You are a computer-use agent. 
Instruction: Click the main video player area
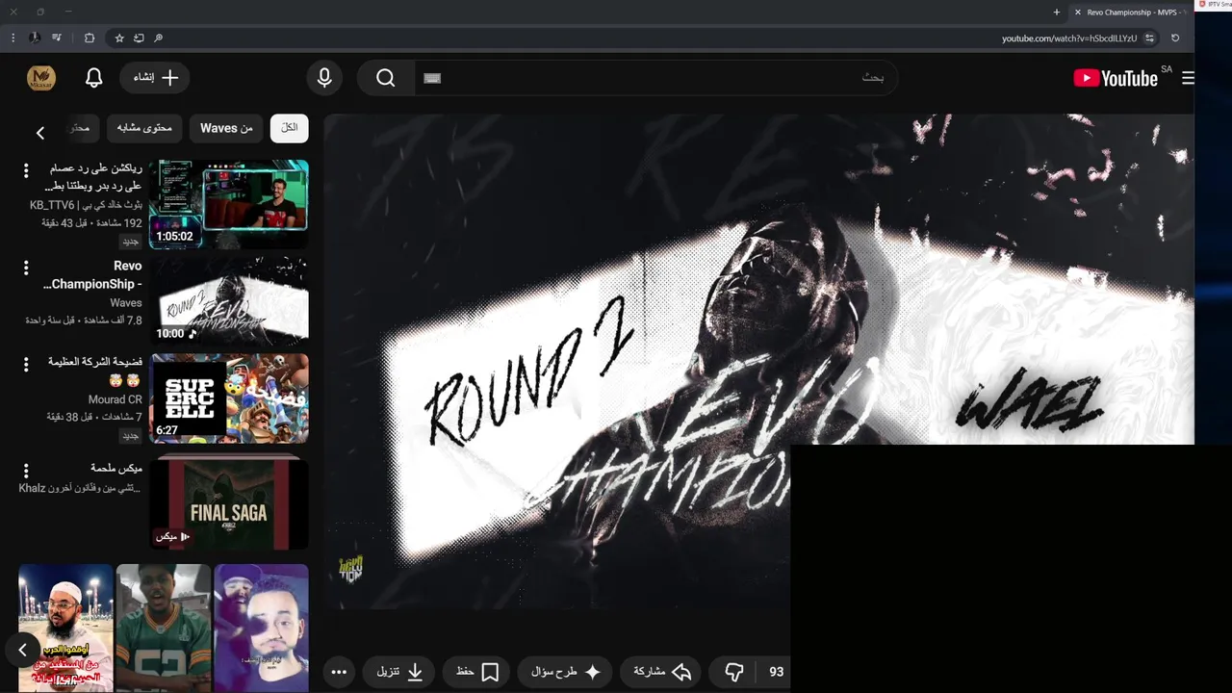click(758, 361)
